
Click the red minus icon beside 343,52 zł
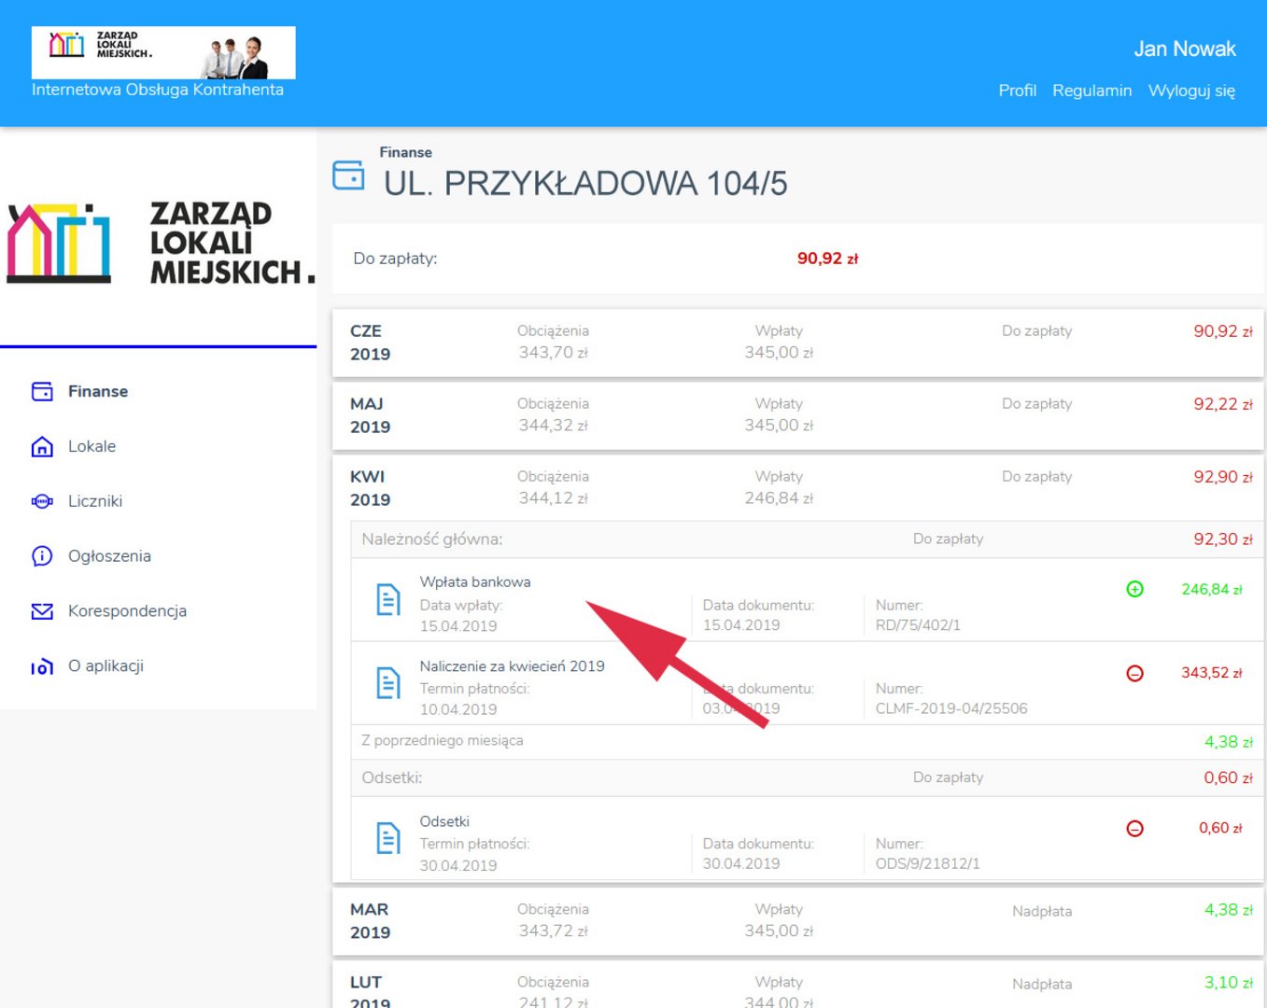tap(1134, 673)
